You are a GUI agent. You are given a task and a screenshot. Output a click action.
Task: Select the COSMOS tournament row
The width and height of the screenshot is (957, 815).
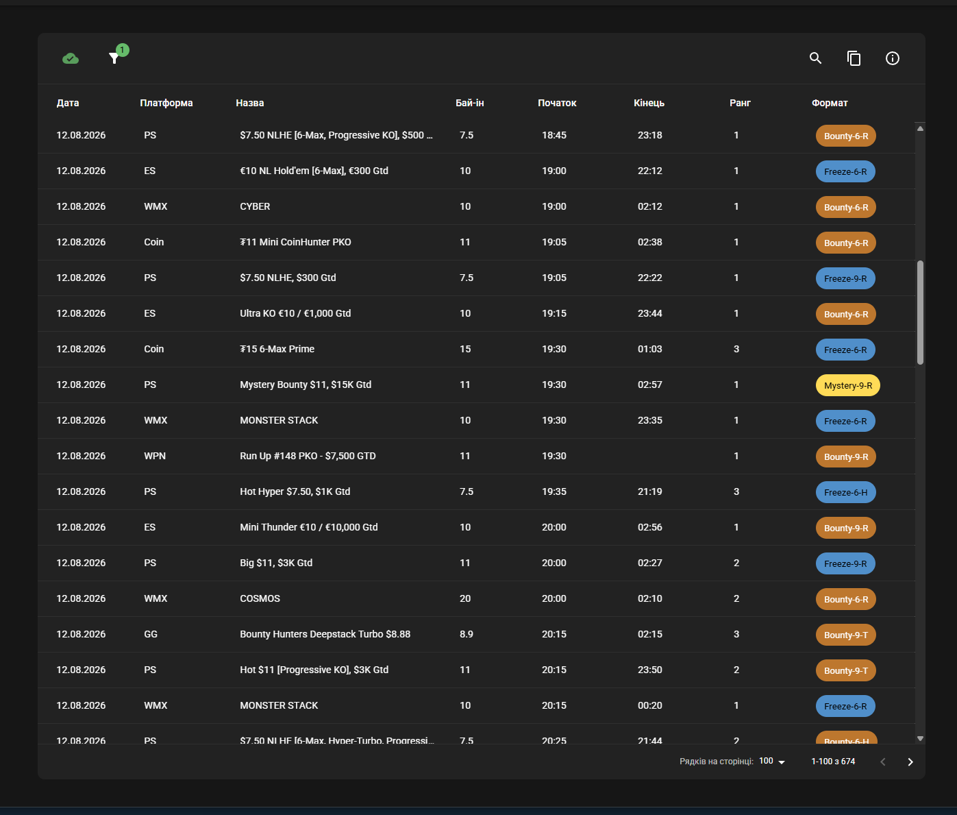476,598
